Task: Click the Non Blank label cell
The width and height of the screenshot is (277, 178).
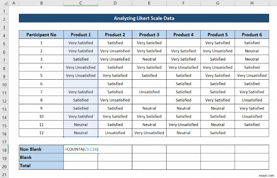Action: [41, 149]
